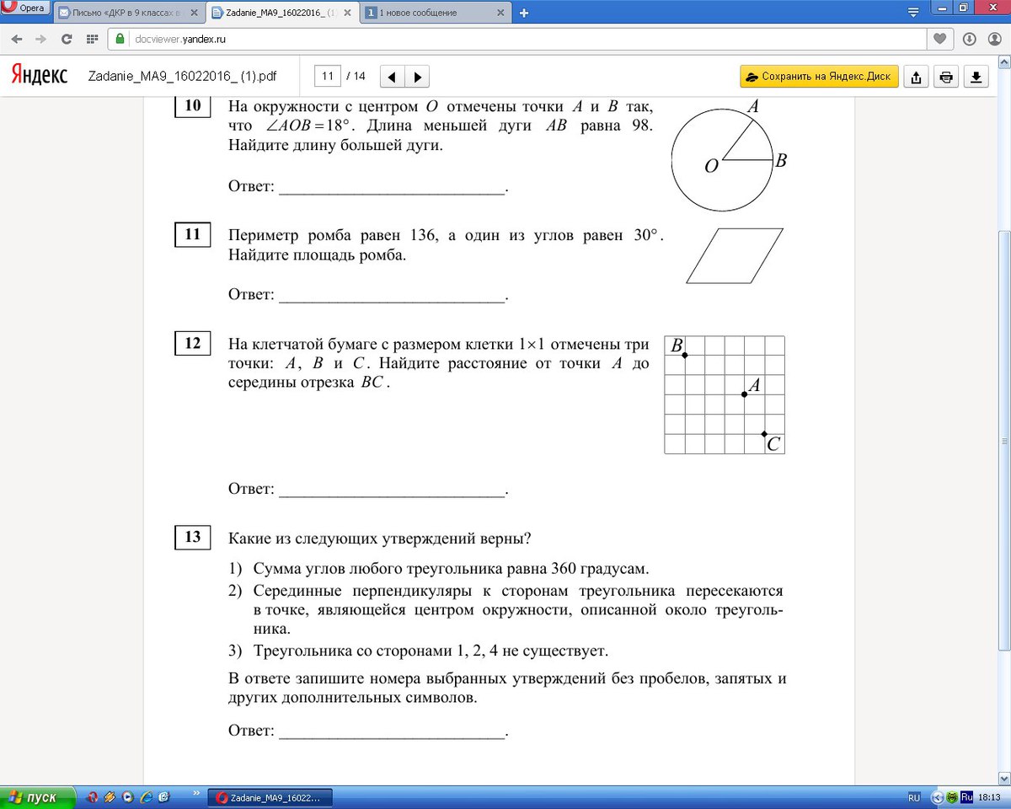Launch Internet Explorer from quick launch
Image resolution: width=1011 pixels, height=809 pixels.
coord(146,797)
